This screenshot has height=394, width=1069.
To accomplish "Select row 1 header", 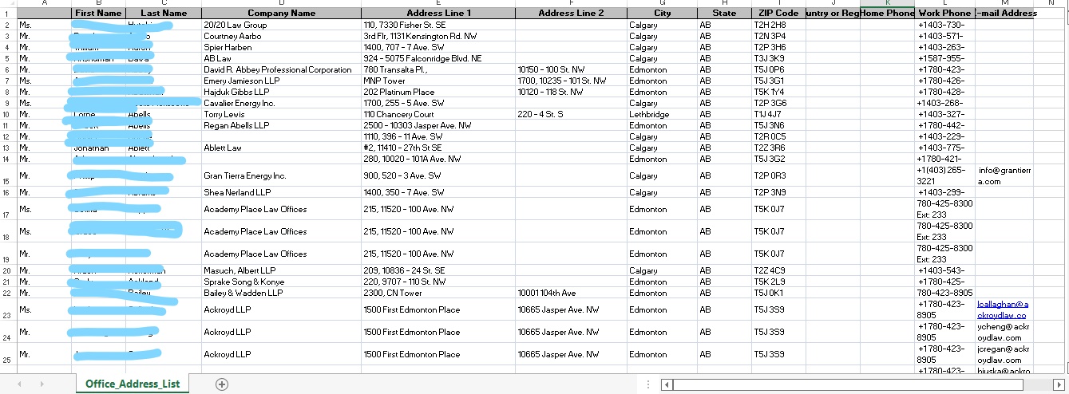I will [x=8, y=14].
